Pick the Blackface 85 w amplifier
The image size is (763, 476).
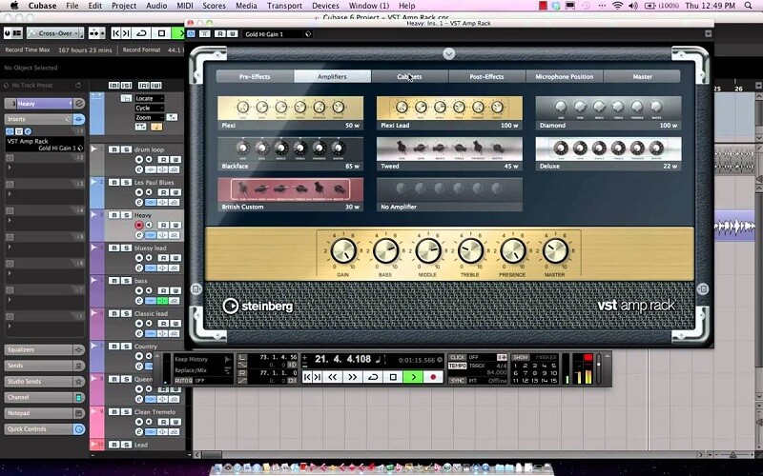pos(290,153)
